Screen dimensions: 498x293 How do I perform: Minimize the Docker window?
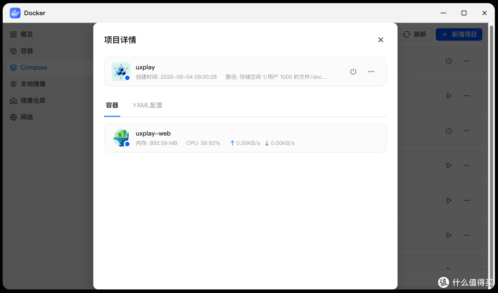point(444,13)
